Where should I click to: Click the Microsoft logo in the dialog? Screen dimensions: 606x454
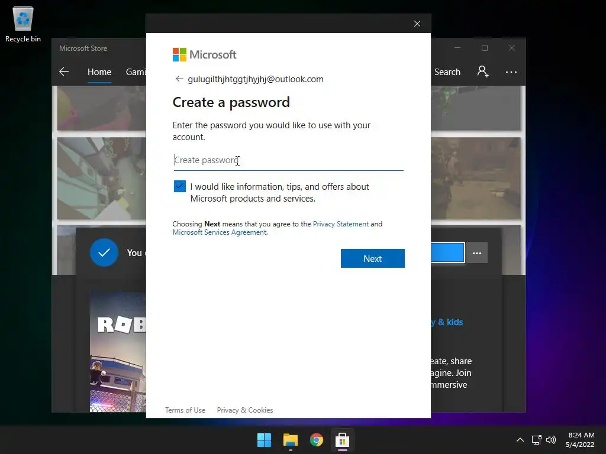point(204,55)
